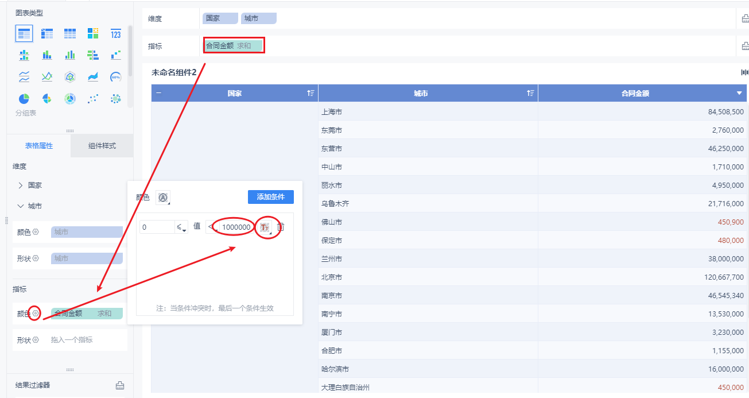
Task: Click the 保定市 city cell
Action: tap(428, 241)
